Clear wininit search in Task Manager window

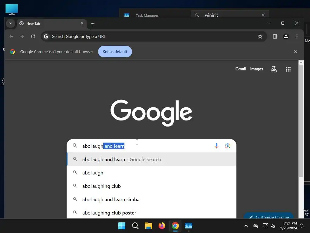[263, 15]
